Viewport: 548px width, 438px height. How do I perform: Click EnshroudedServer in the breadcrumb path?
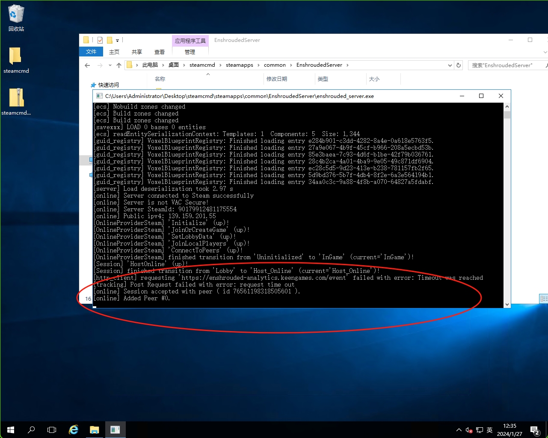pyautogui.click(x=319, y=65)
